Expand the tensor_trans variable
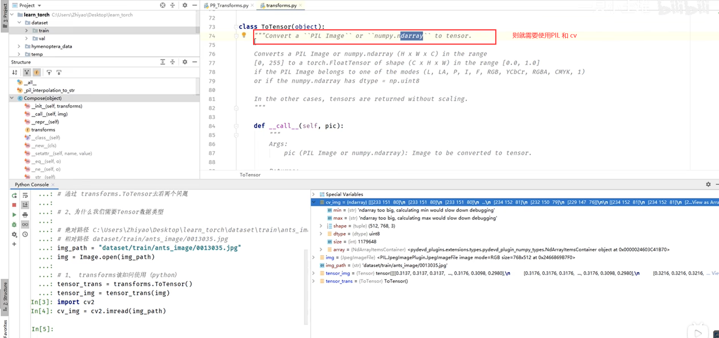 tap(313, 281)
